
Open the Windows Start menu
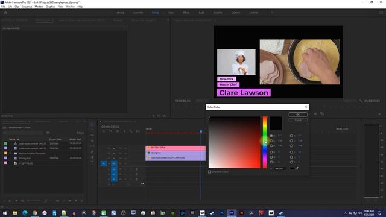pyautogui.click(x=5, y=213)
